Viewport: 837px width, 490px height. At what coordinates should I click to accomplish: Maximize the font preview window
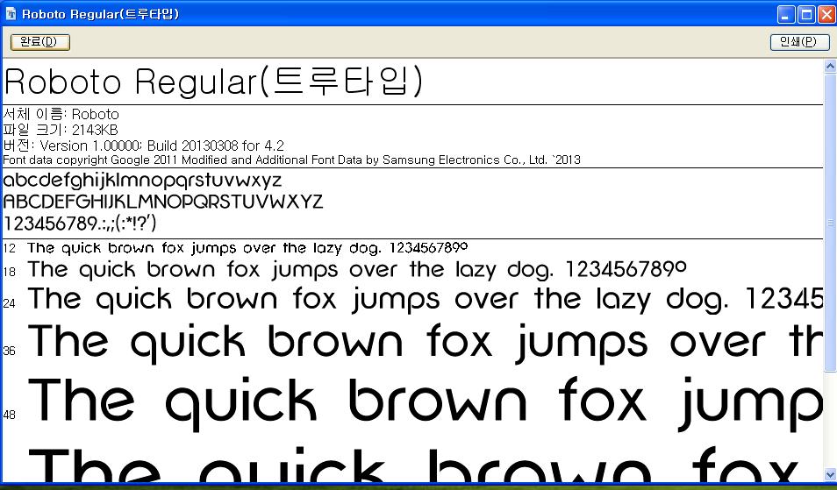tap(805, 14)
